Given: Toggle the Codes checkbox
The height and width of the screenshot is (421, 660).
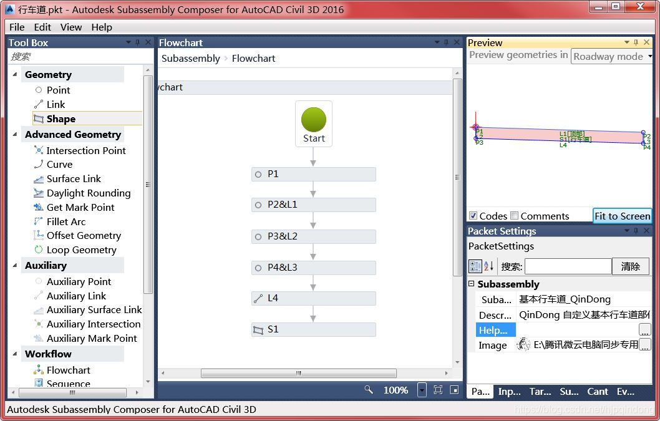Looking at the screenshot, I should (473, 216).
